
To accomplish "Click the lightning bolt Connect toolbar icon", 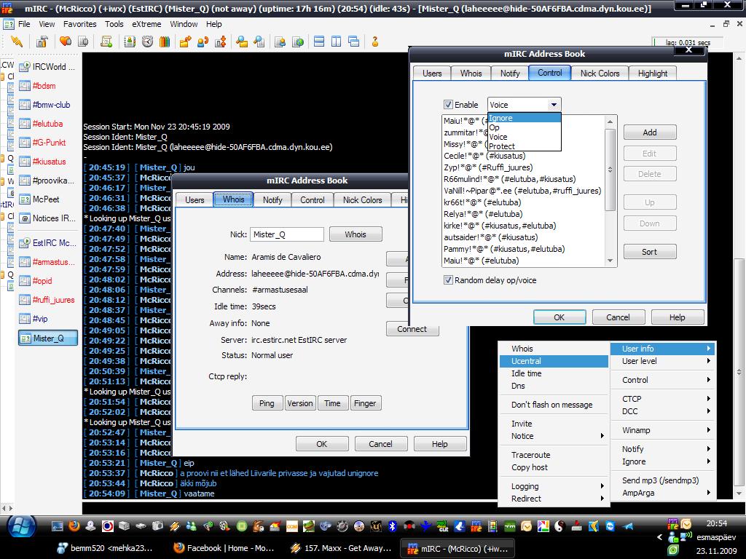I will 17,41.
